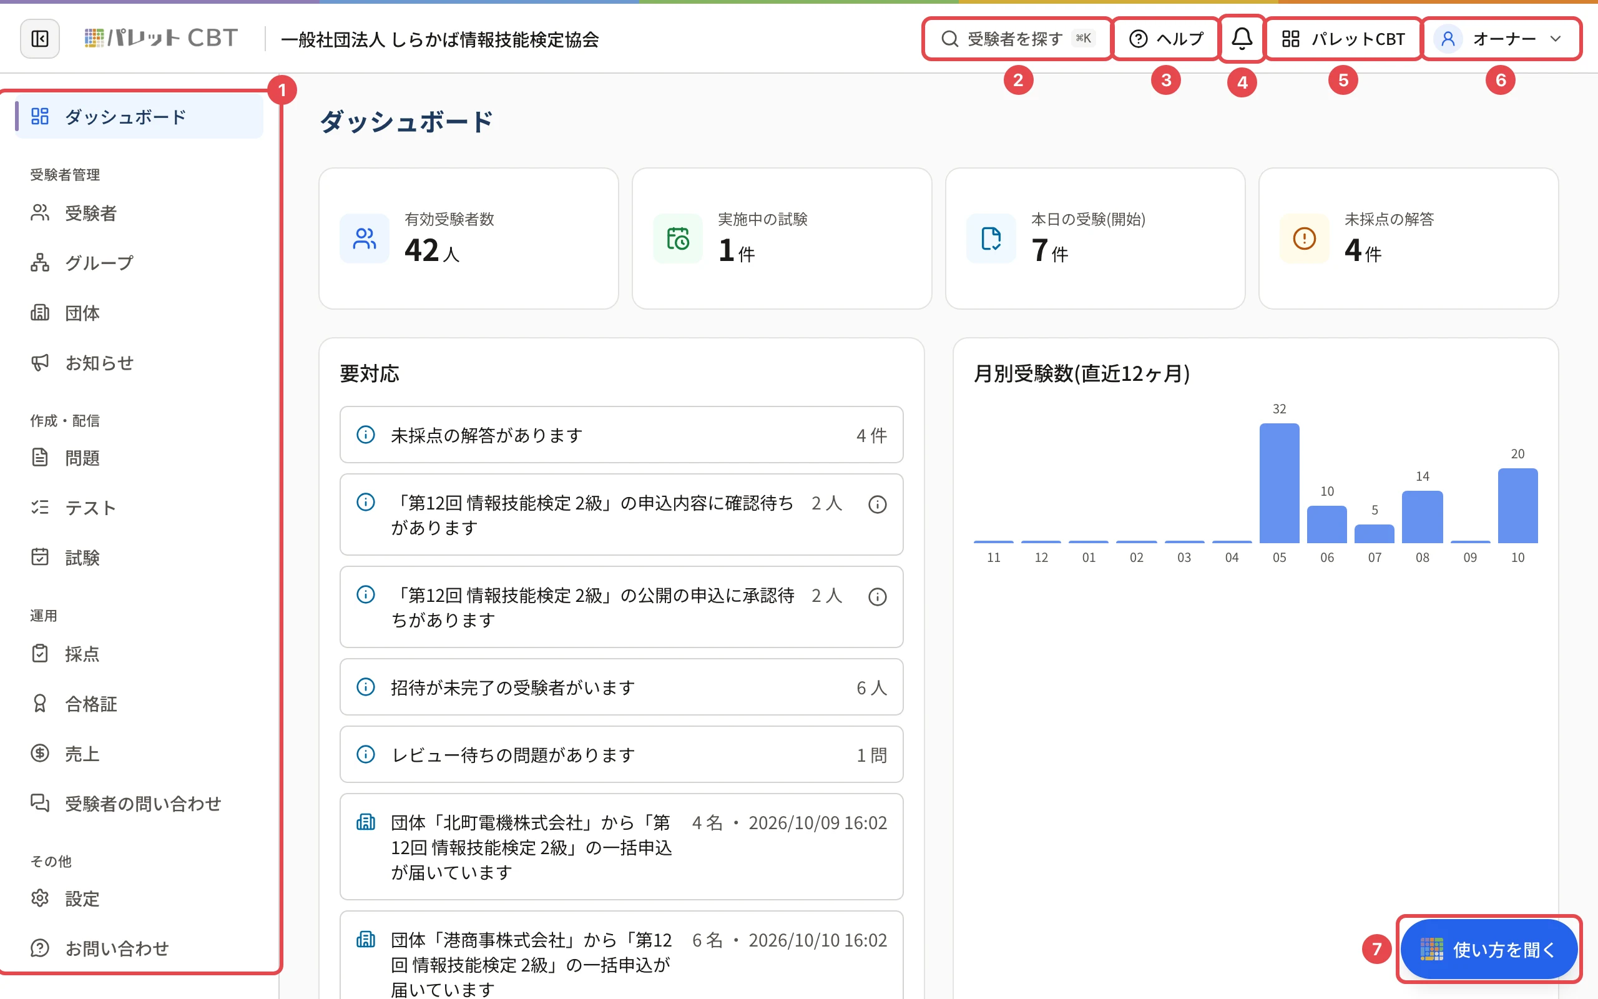Click the 問題 document icon

39,457
